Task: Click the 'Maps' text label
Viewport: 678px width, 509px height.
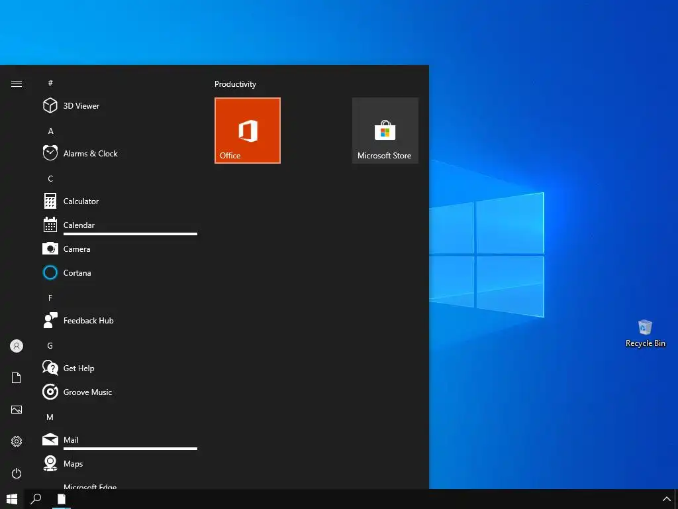Action: pos(73,463)
